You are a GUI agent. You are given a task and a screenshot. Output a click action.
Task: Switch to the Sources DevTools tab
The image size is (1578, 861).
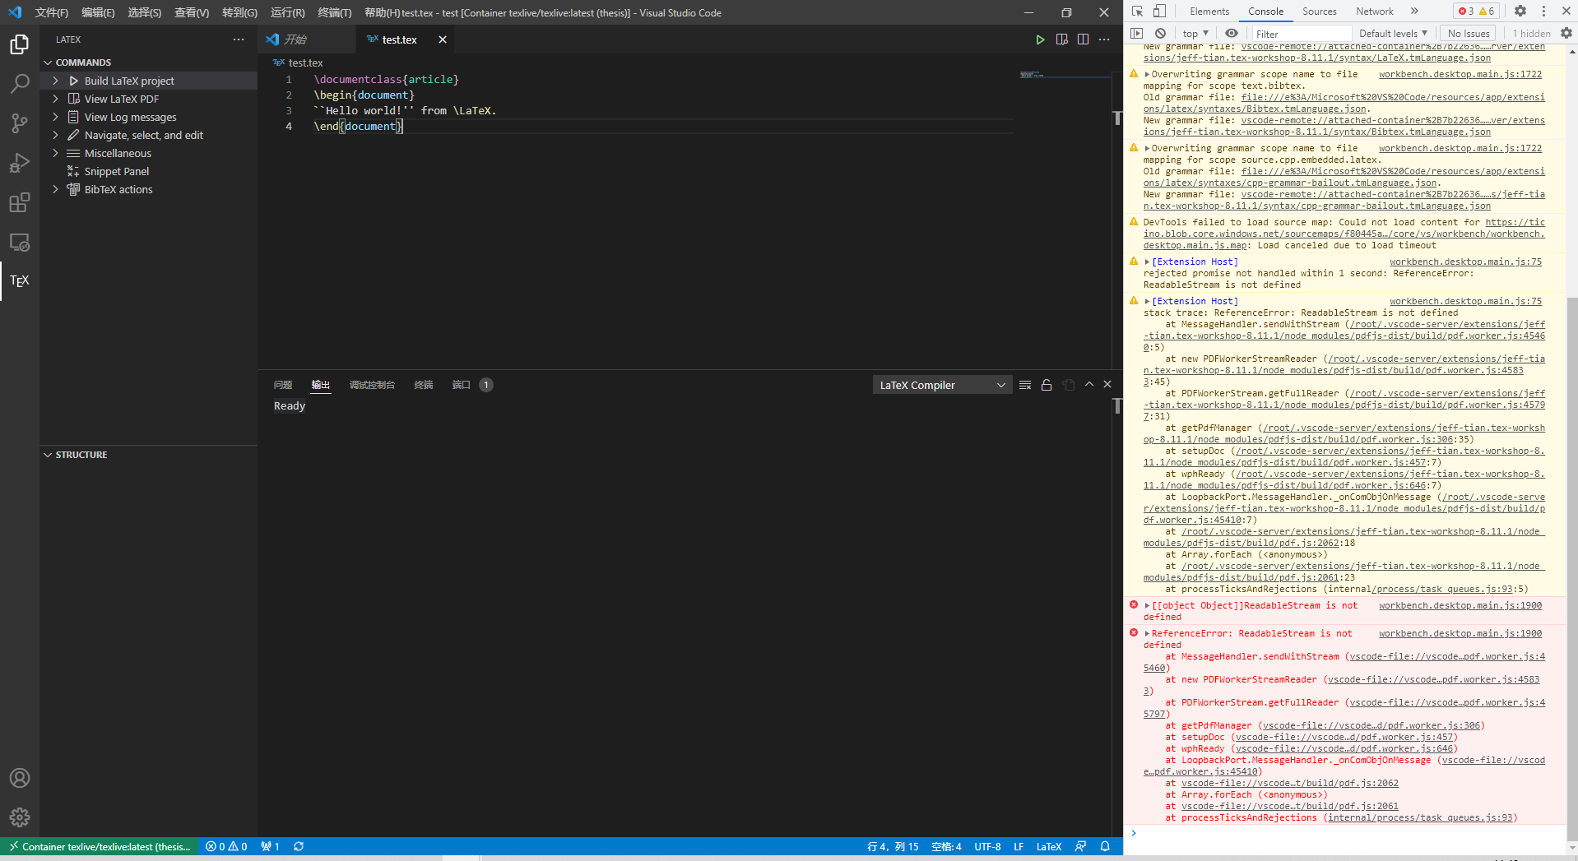click(1319, 11)
